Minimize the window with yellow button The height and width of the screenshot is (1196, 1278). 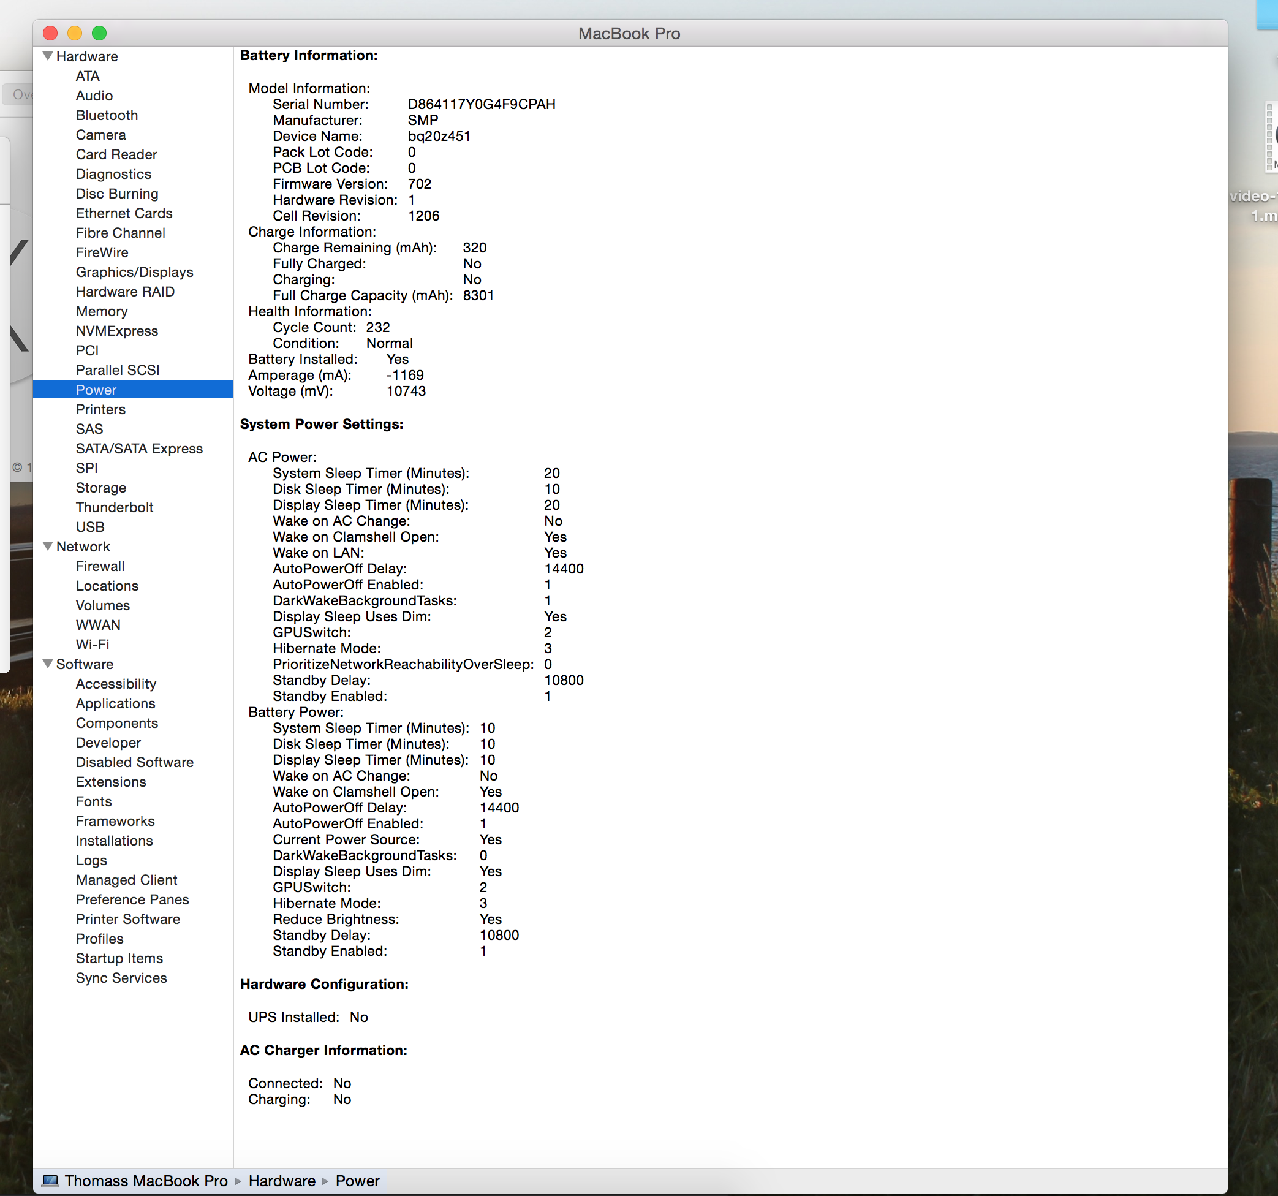(75, 33)
